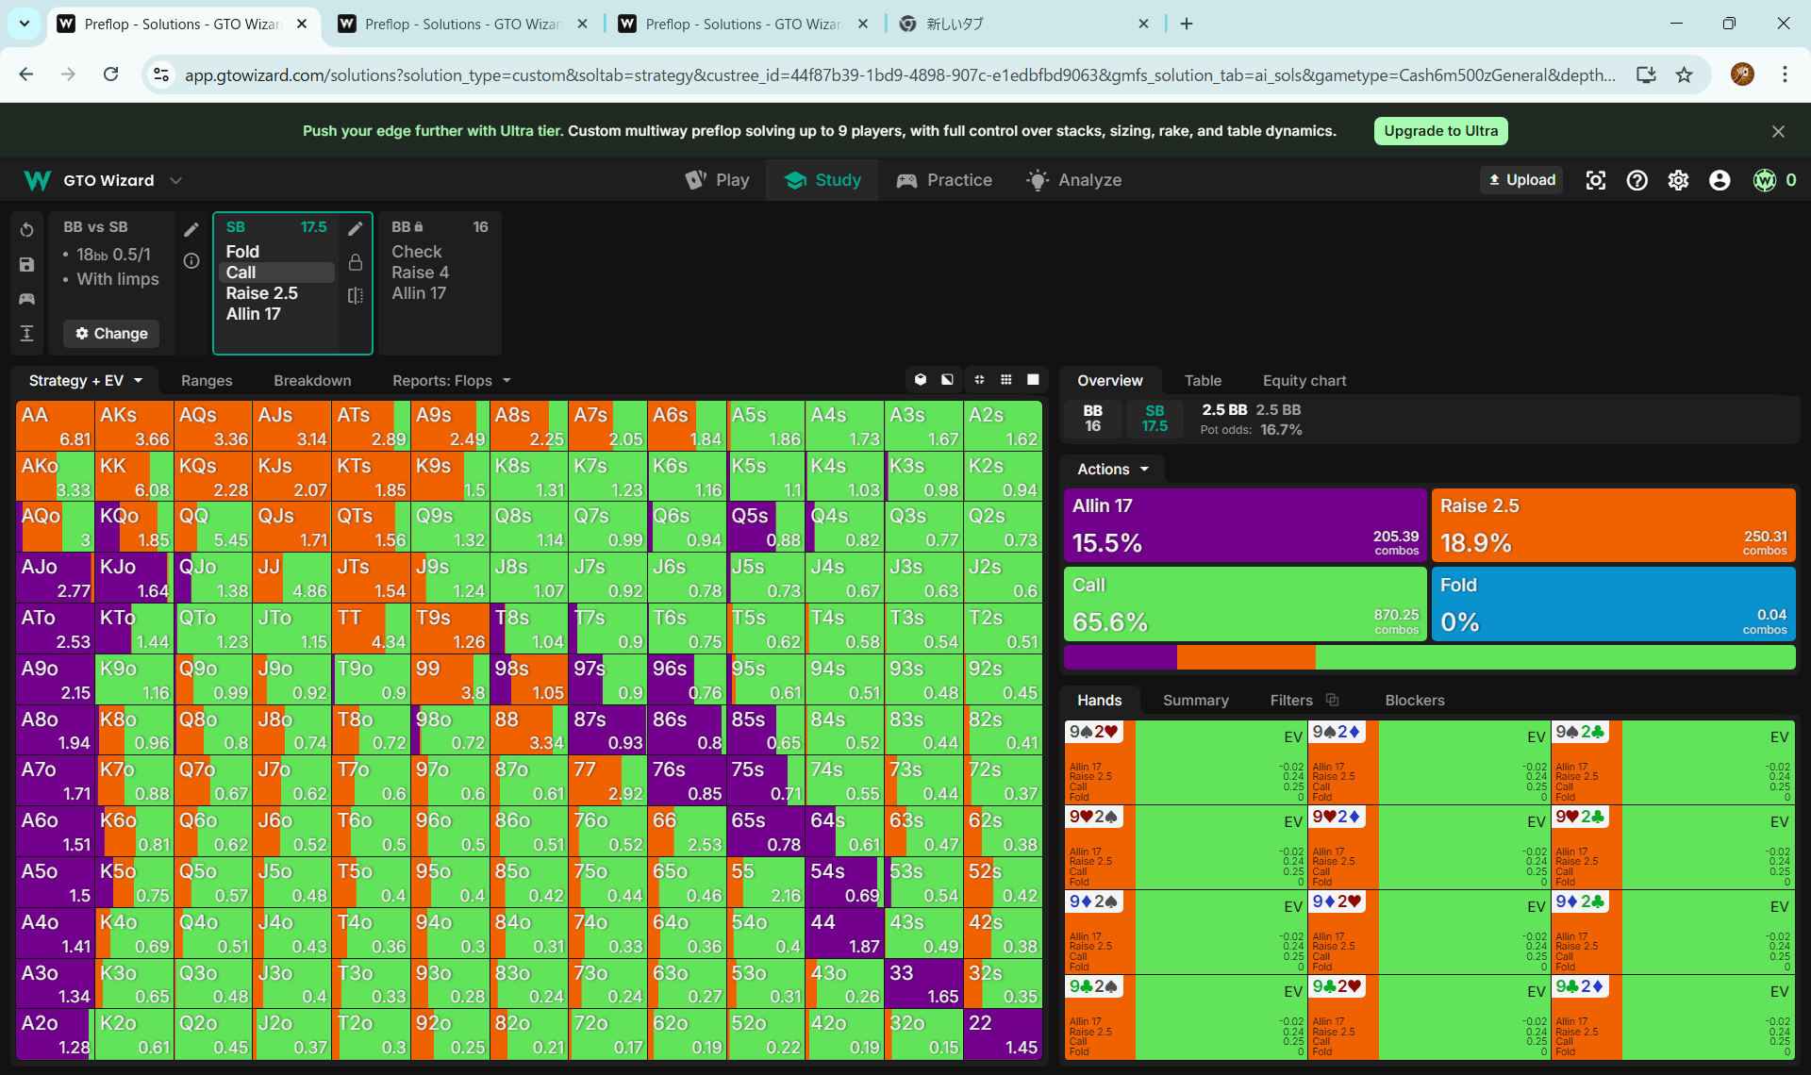Click the reset history arrow icon
Viewport: 1811px width, 1075px height.
pyautogui.click(x=26, y=230)
